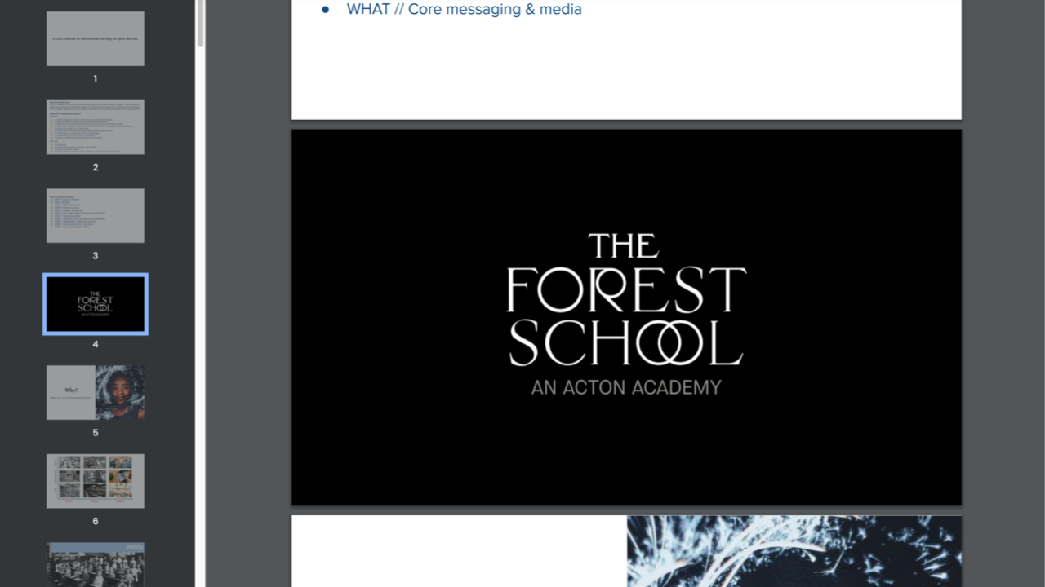The height and width of the screenshot is (587, 1045).
Task: Jump to the page 3 thumbnail
Action: (96, 215)
